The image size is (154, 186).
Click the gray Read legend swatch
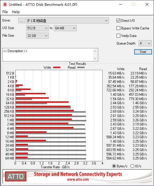(x=81, y=67)
